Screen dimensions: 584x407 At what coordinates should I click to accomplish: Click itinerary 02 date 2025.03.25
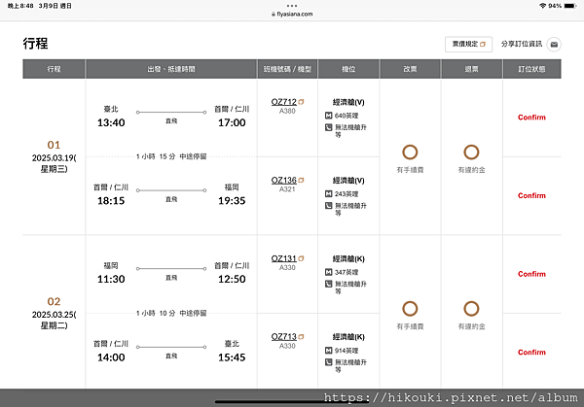click(x=54, y=320)
